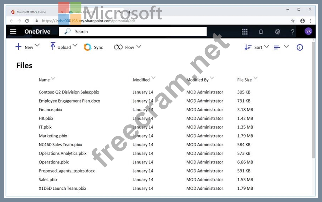Open the Finance.pbix file
The width and height of the screenshot is (322, 202).
(x=51, y=110)
